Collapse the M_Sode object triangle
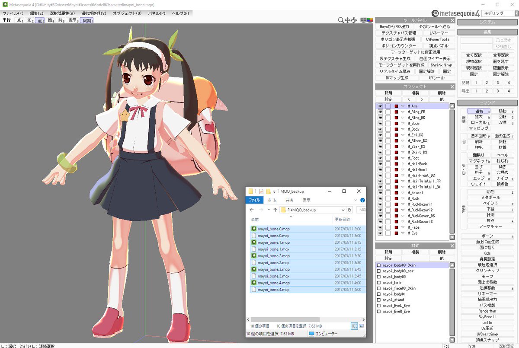 [x=403, y=124]
